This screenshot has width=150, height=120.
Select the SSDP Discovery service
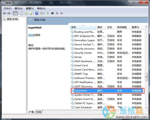coord(106,86)
